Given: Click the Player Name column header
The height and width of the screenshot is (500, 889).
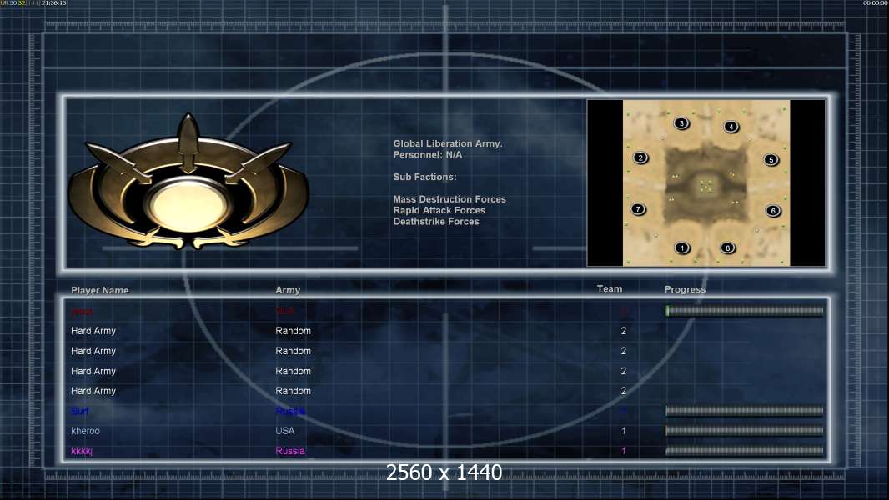Looking at the screenshot, I should coord(100,290).
